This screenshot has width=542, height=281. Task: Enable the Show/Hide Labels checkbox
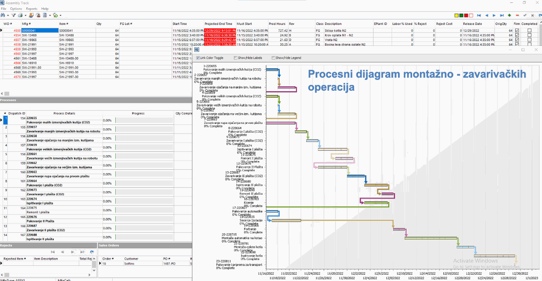(x=235, y=58)
